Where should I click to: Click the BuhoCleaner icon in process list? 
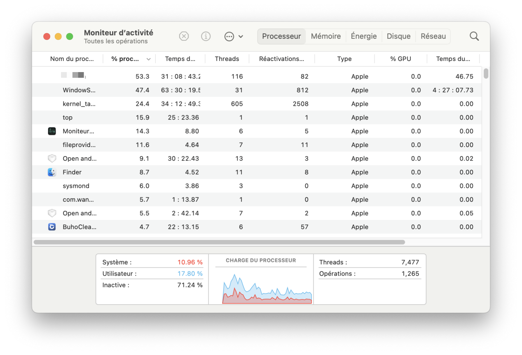pyautogui.click(x=51, y=227)
